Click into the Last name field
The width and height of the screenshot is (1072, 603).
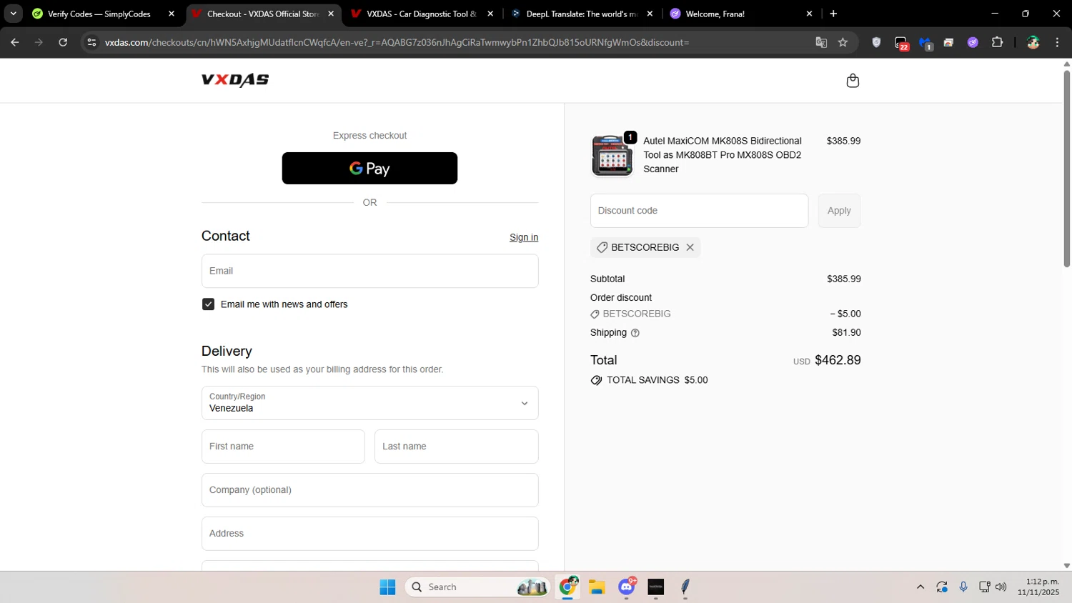point(456,447)
